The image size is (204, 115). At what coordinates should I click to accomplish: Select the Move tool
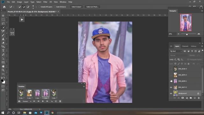[x=3, y=16]
